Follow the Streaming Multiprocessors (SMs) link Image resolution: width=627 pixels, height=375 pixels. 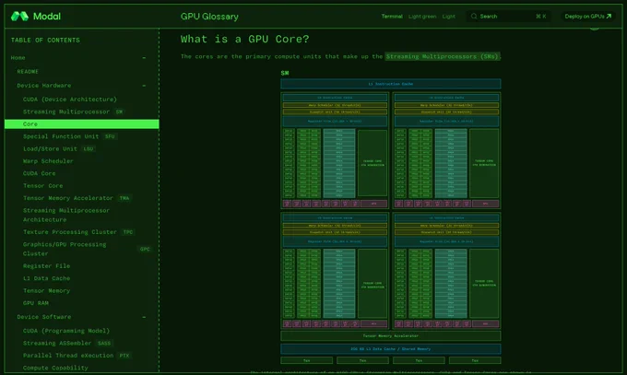pos(443,56)
